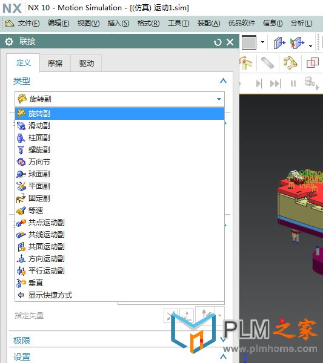Pause the animation playback
Screen dimensions: 323x363
(x=293, y=83)
